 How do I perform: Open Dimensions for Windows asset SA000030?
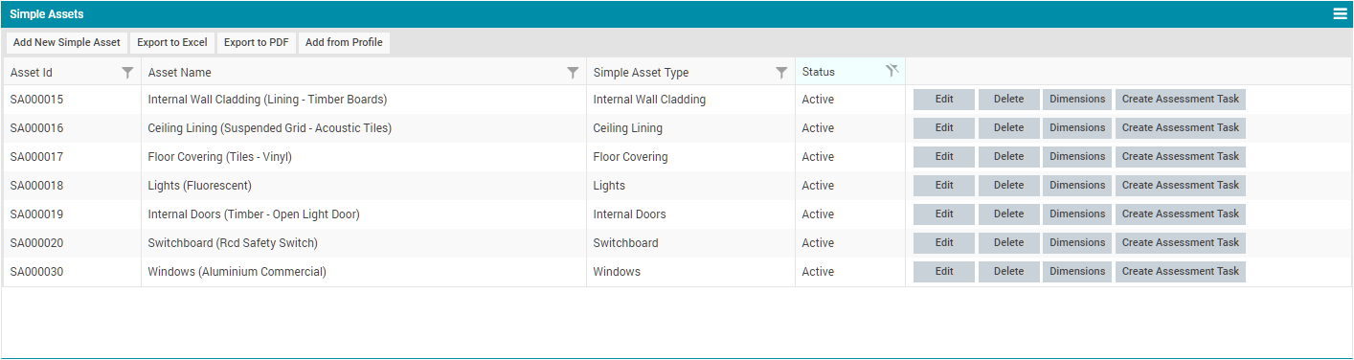(x=1077, y=272)
